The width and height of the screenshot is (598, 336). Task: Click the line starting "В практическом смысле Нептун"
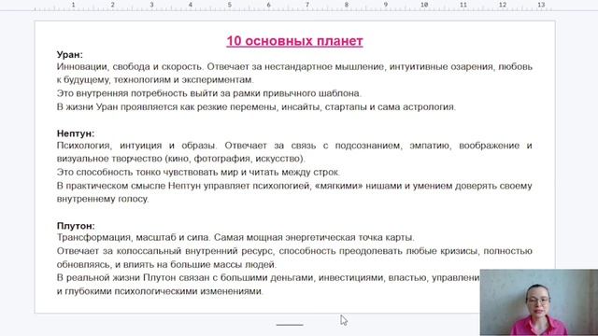click(294, 186)
